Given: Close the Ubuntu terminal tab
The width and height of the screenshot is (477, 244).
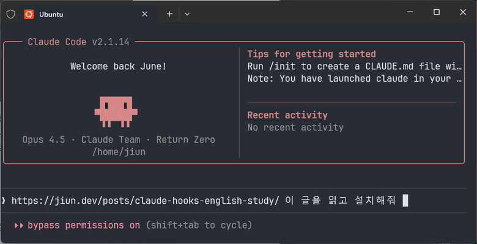Looking at the screenshot, I should tap(144, 13).
